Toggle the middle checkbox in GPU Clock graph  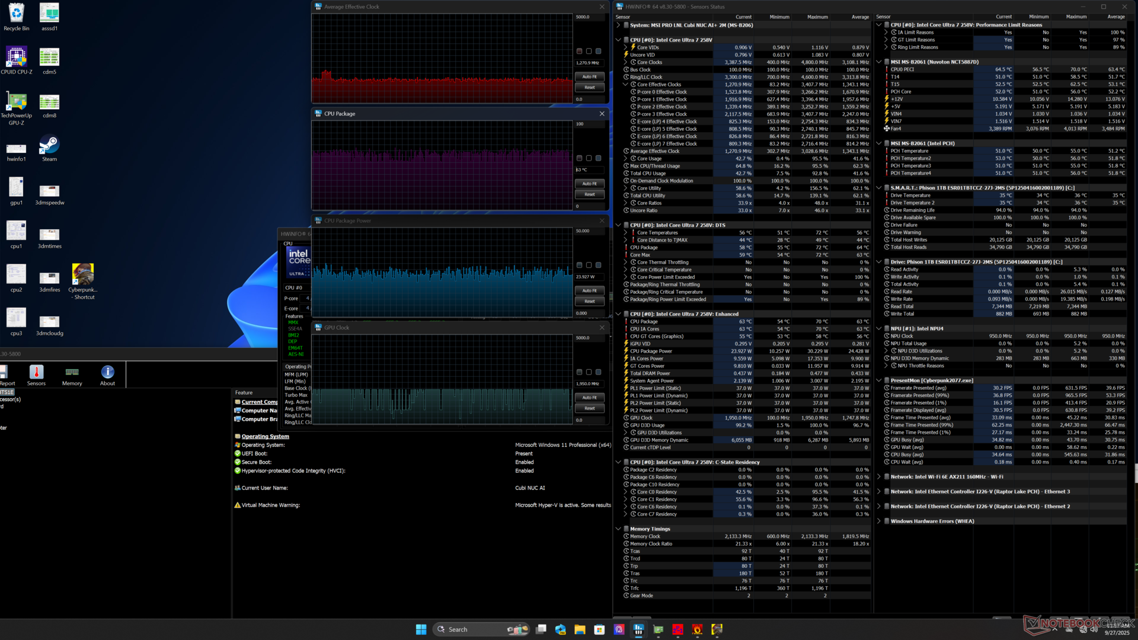tap(589, 372)
